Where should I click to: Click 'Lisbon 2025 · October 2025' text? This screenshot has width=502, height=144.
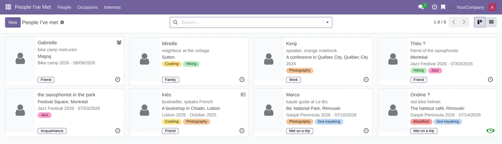coord(189,115)
